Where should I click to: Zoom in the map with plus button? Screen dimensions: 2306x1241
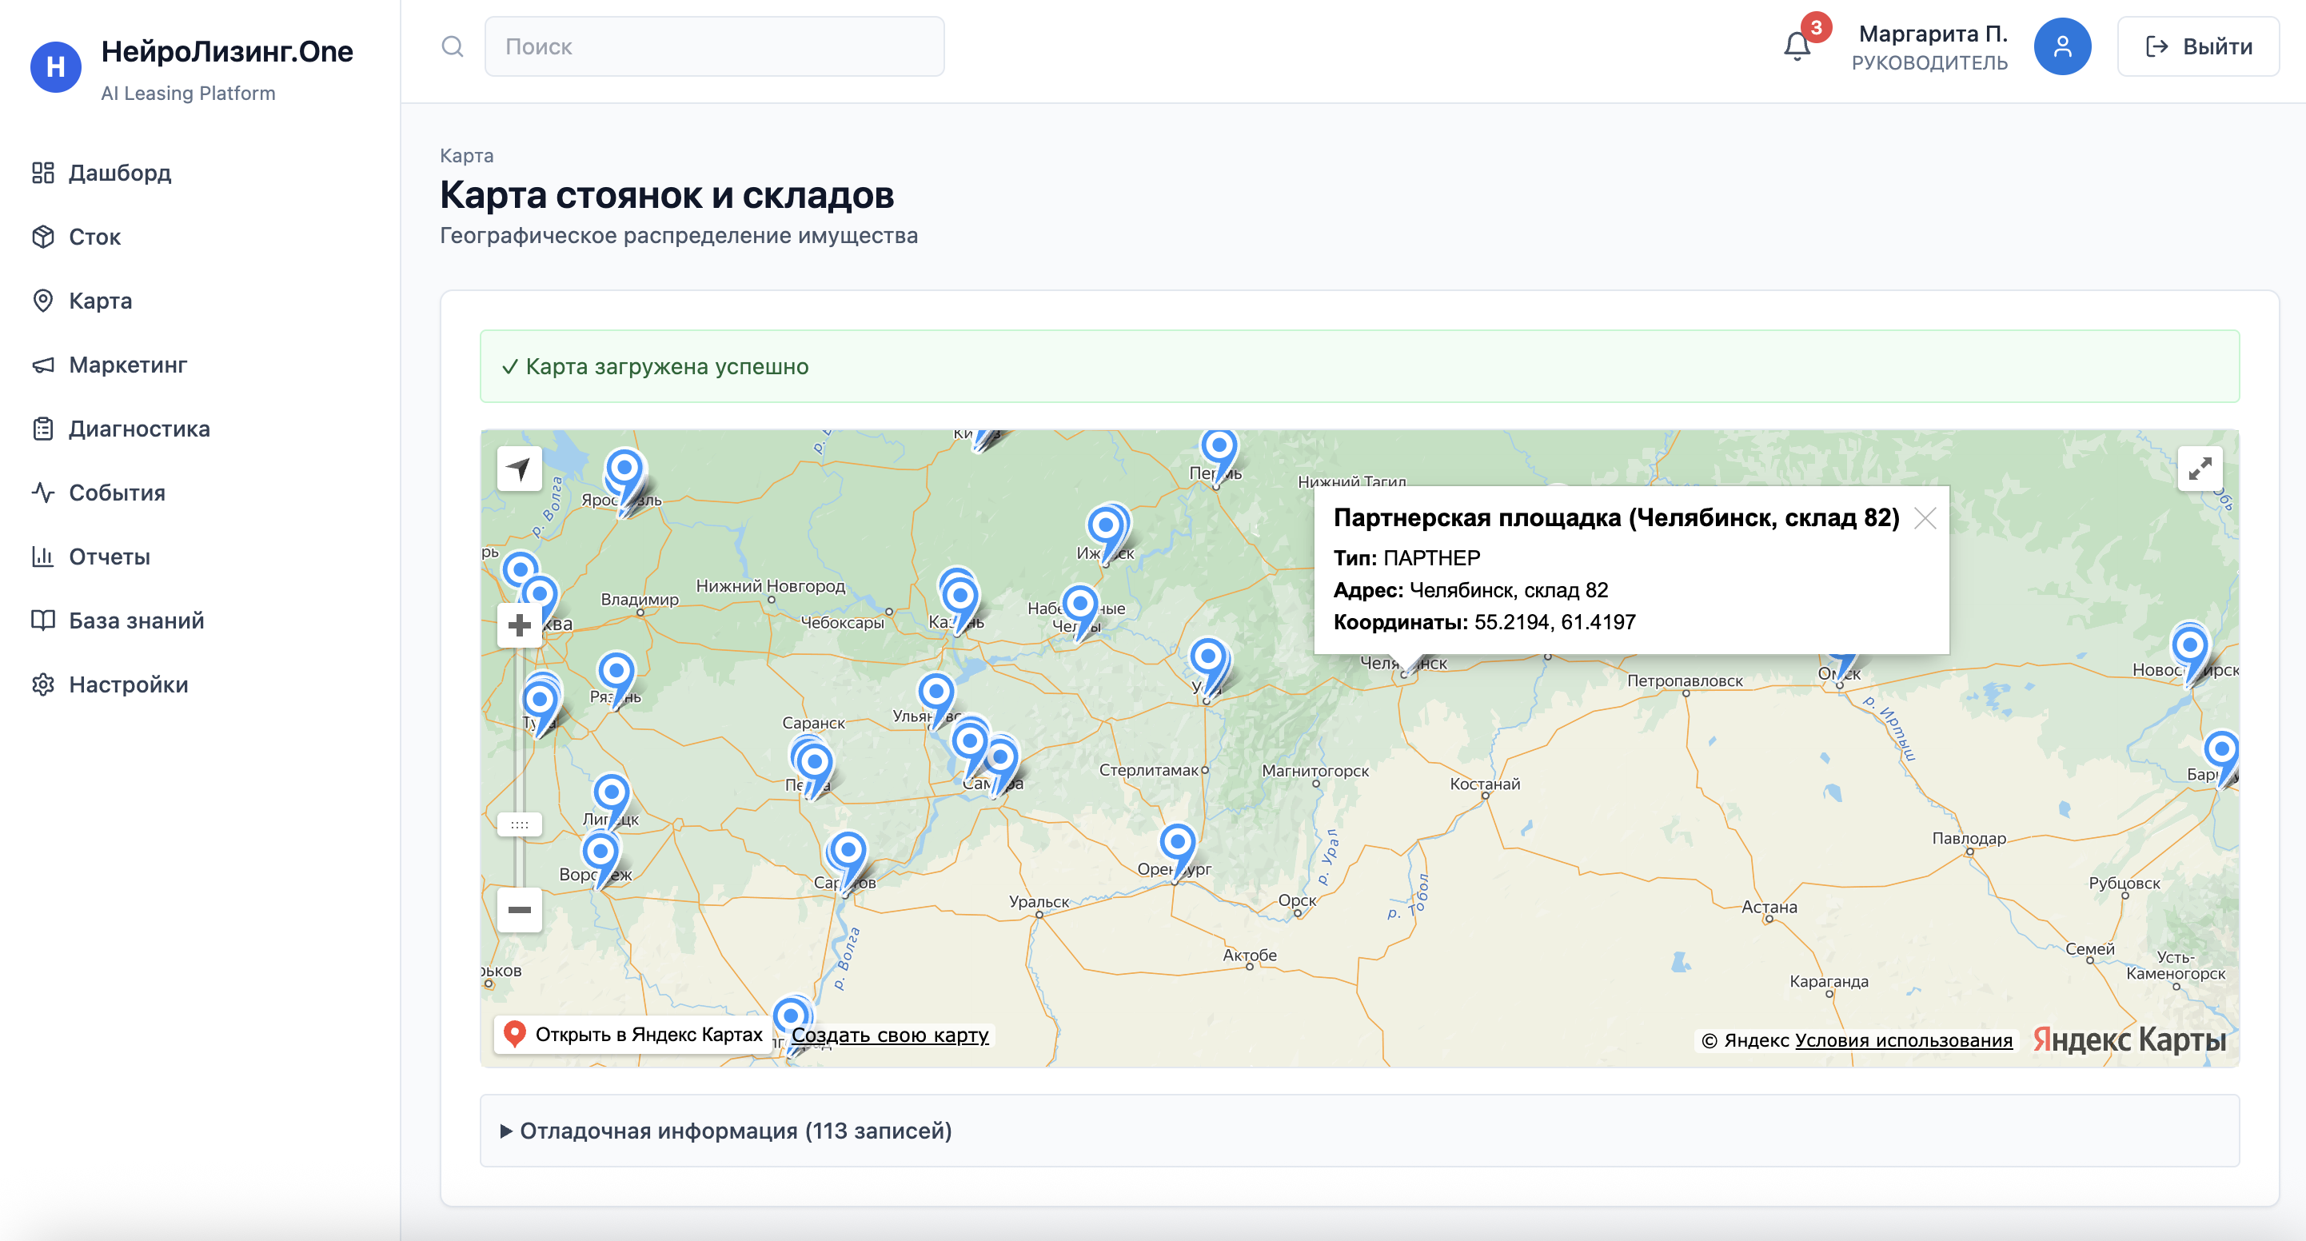519,625
